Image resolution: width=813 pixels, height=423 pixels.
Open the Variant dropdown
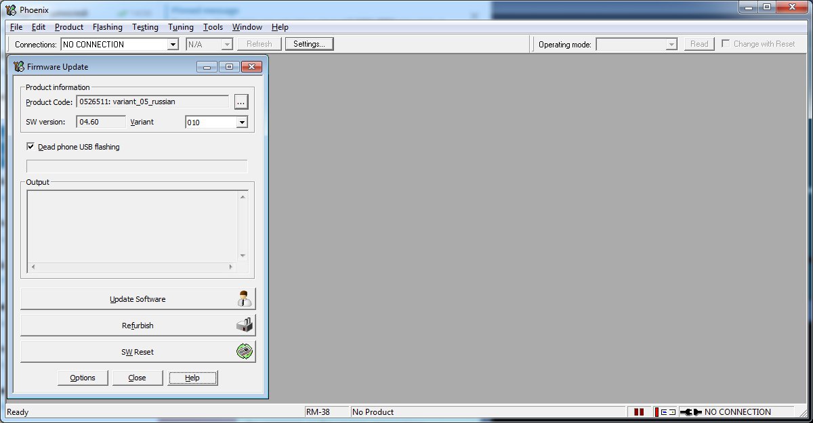point(242,122)
